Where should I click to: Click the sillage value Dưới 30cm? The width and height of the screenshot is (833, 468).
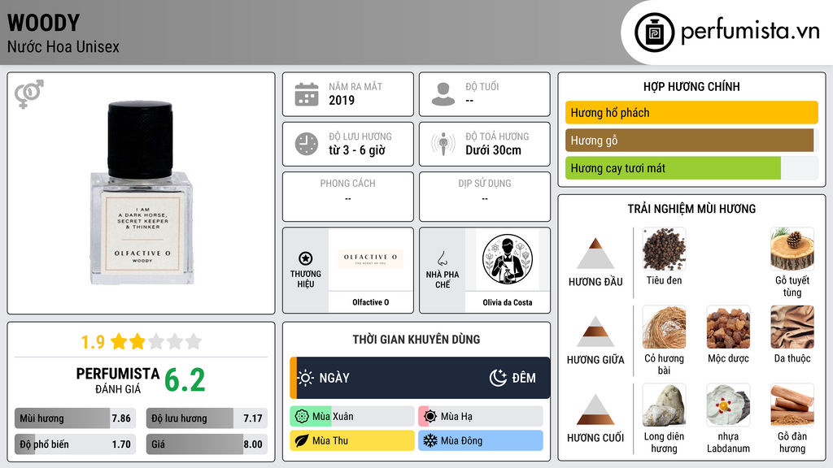[x=494, y=150]
